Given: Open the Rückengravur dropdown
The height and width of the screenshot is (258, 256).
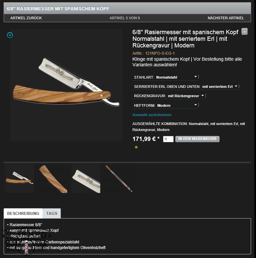Looking at the screenshot, I should click(x=169, y=96).
